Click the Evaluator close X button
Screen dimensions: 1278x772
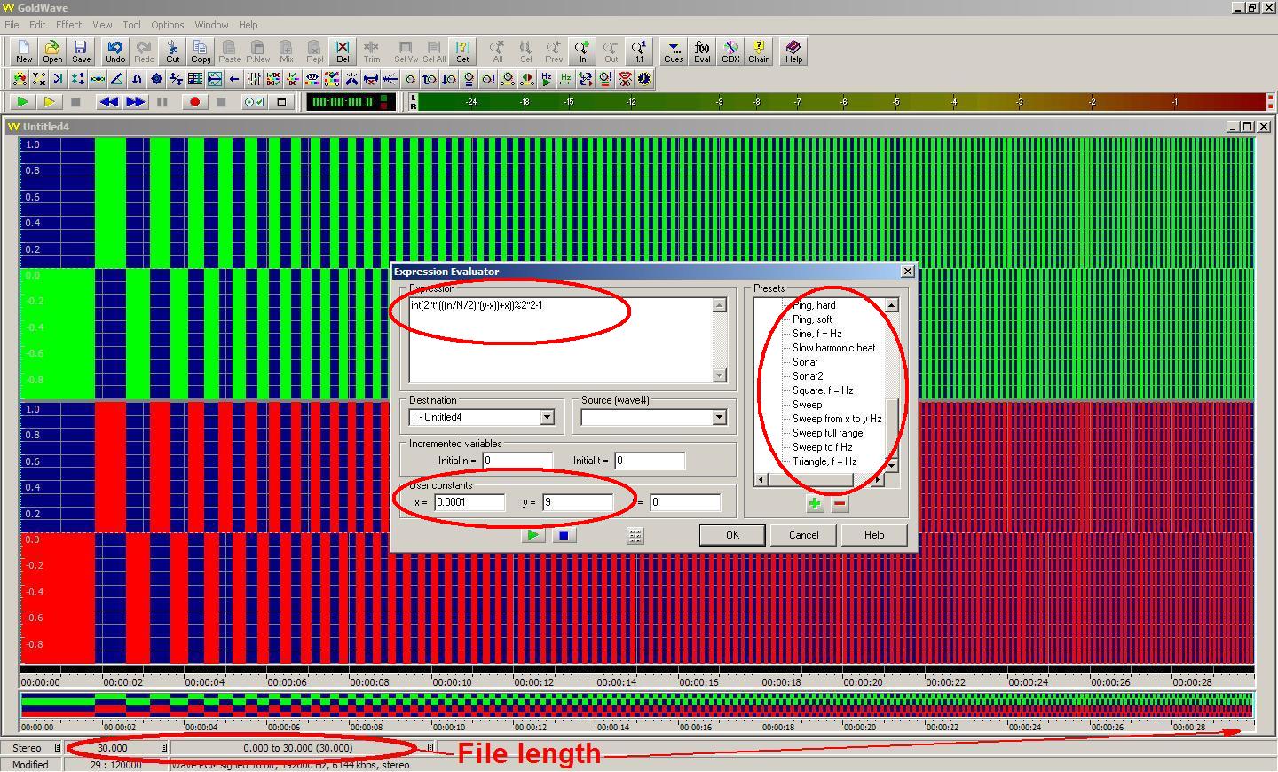point(907,272)
